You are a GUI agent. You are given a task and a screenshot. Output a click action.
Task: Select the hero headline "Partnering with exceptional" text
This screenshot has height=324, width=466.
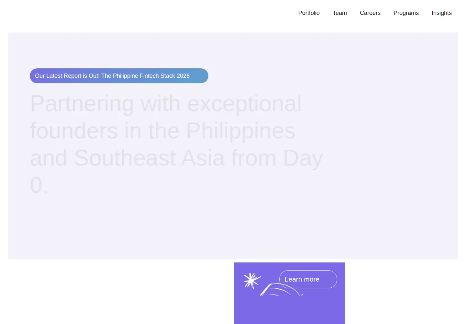click(166, 104)
